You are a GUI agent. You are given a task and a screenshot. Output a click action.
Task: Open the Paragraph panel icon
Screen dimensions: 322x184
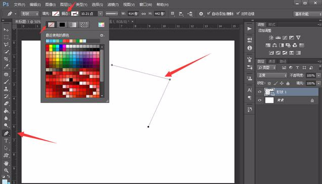pos(250,98)
